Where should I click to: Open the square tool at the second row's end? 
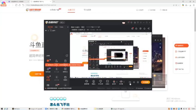65,70
